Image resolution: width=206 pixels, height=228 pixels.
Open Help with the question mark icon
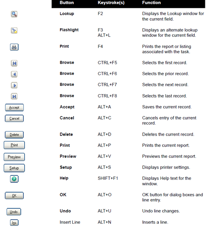click(14, 179)
